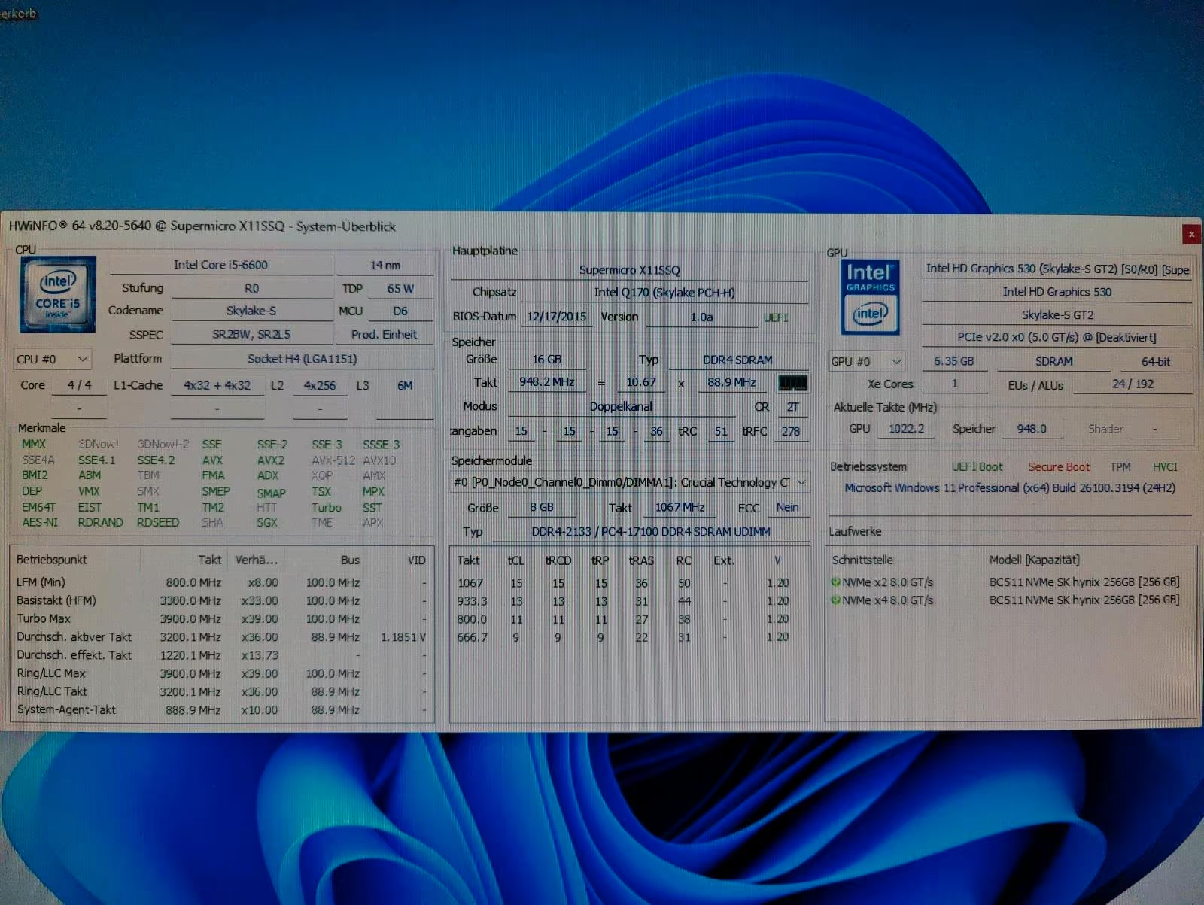Click the SSE4.2 feature label

156,460
